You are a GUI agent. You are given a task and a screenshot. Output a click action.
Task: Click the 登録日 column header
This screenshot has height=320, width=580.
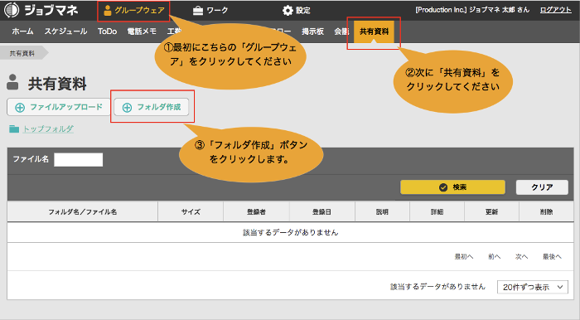tap(321, 212)
